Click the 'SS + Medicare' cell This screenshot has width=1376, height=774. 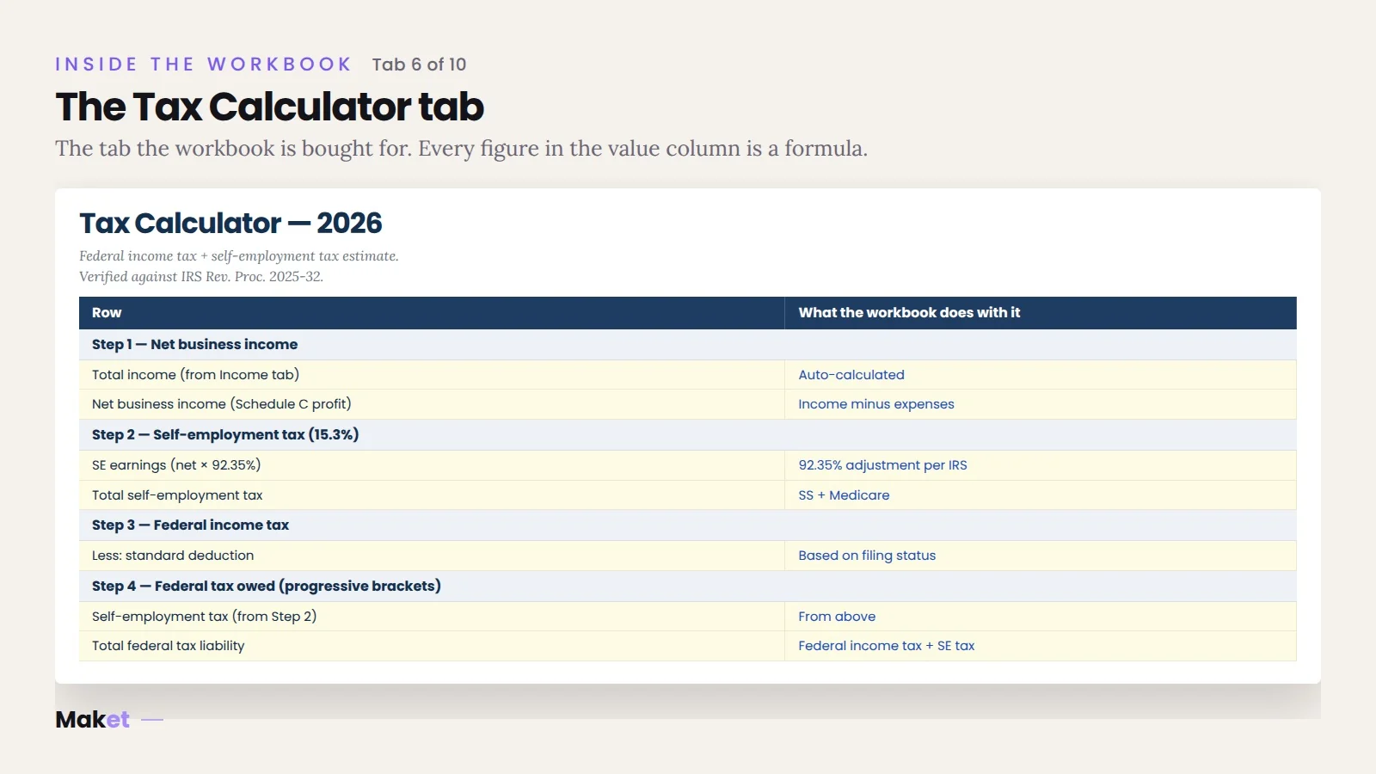[x=1041, y=495]
